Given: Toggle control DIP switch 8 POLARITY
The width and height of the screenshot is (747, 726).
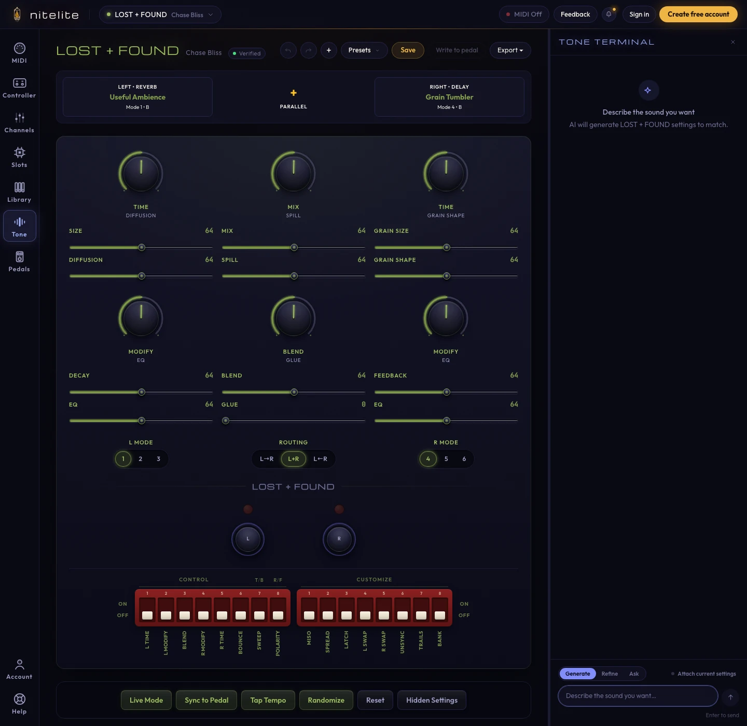Looking at the screenshot, I should pyautogui.click(x=278, y=609).
